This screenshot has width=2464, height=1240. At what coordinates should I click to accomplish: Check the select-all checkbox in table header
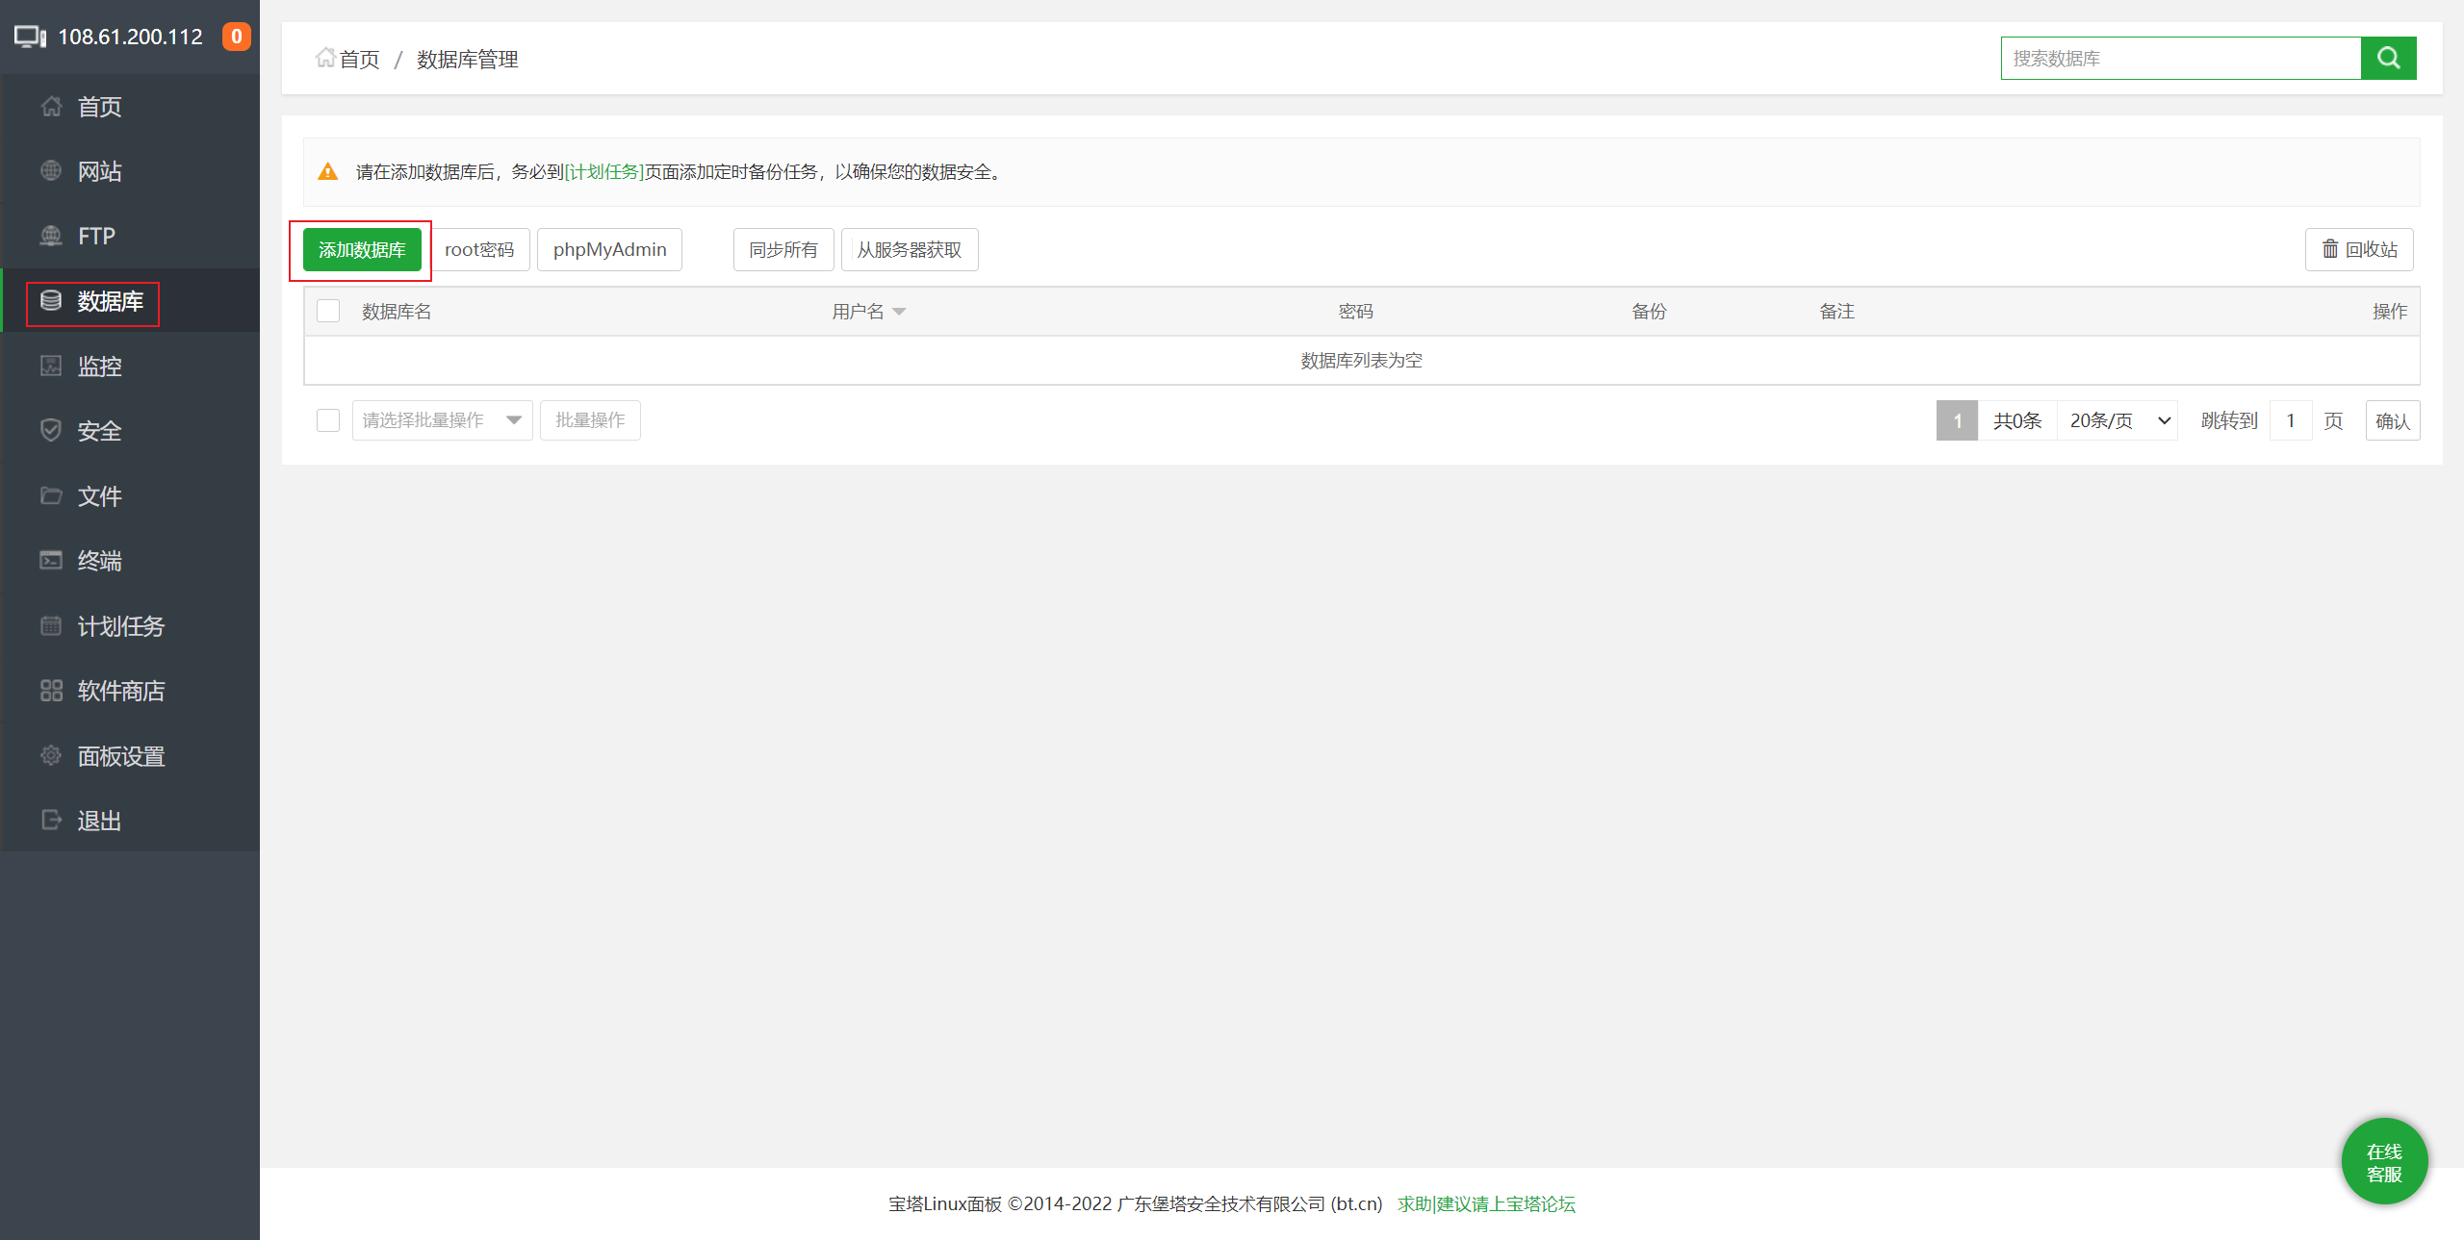328,311
